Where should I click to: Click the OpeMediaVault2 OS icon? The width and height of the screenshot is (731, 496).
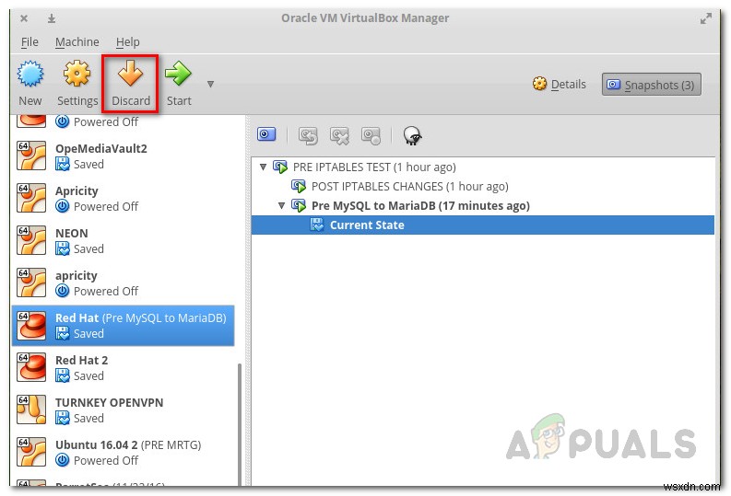coord(31,156)
